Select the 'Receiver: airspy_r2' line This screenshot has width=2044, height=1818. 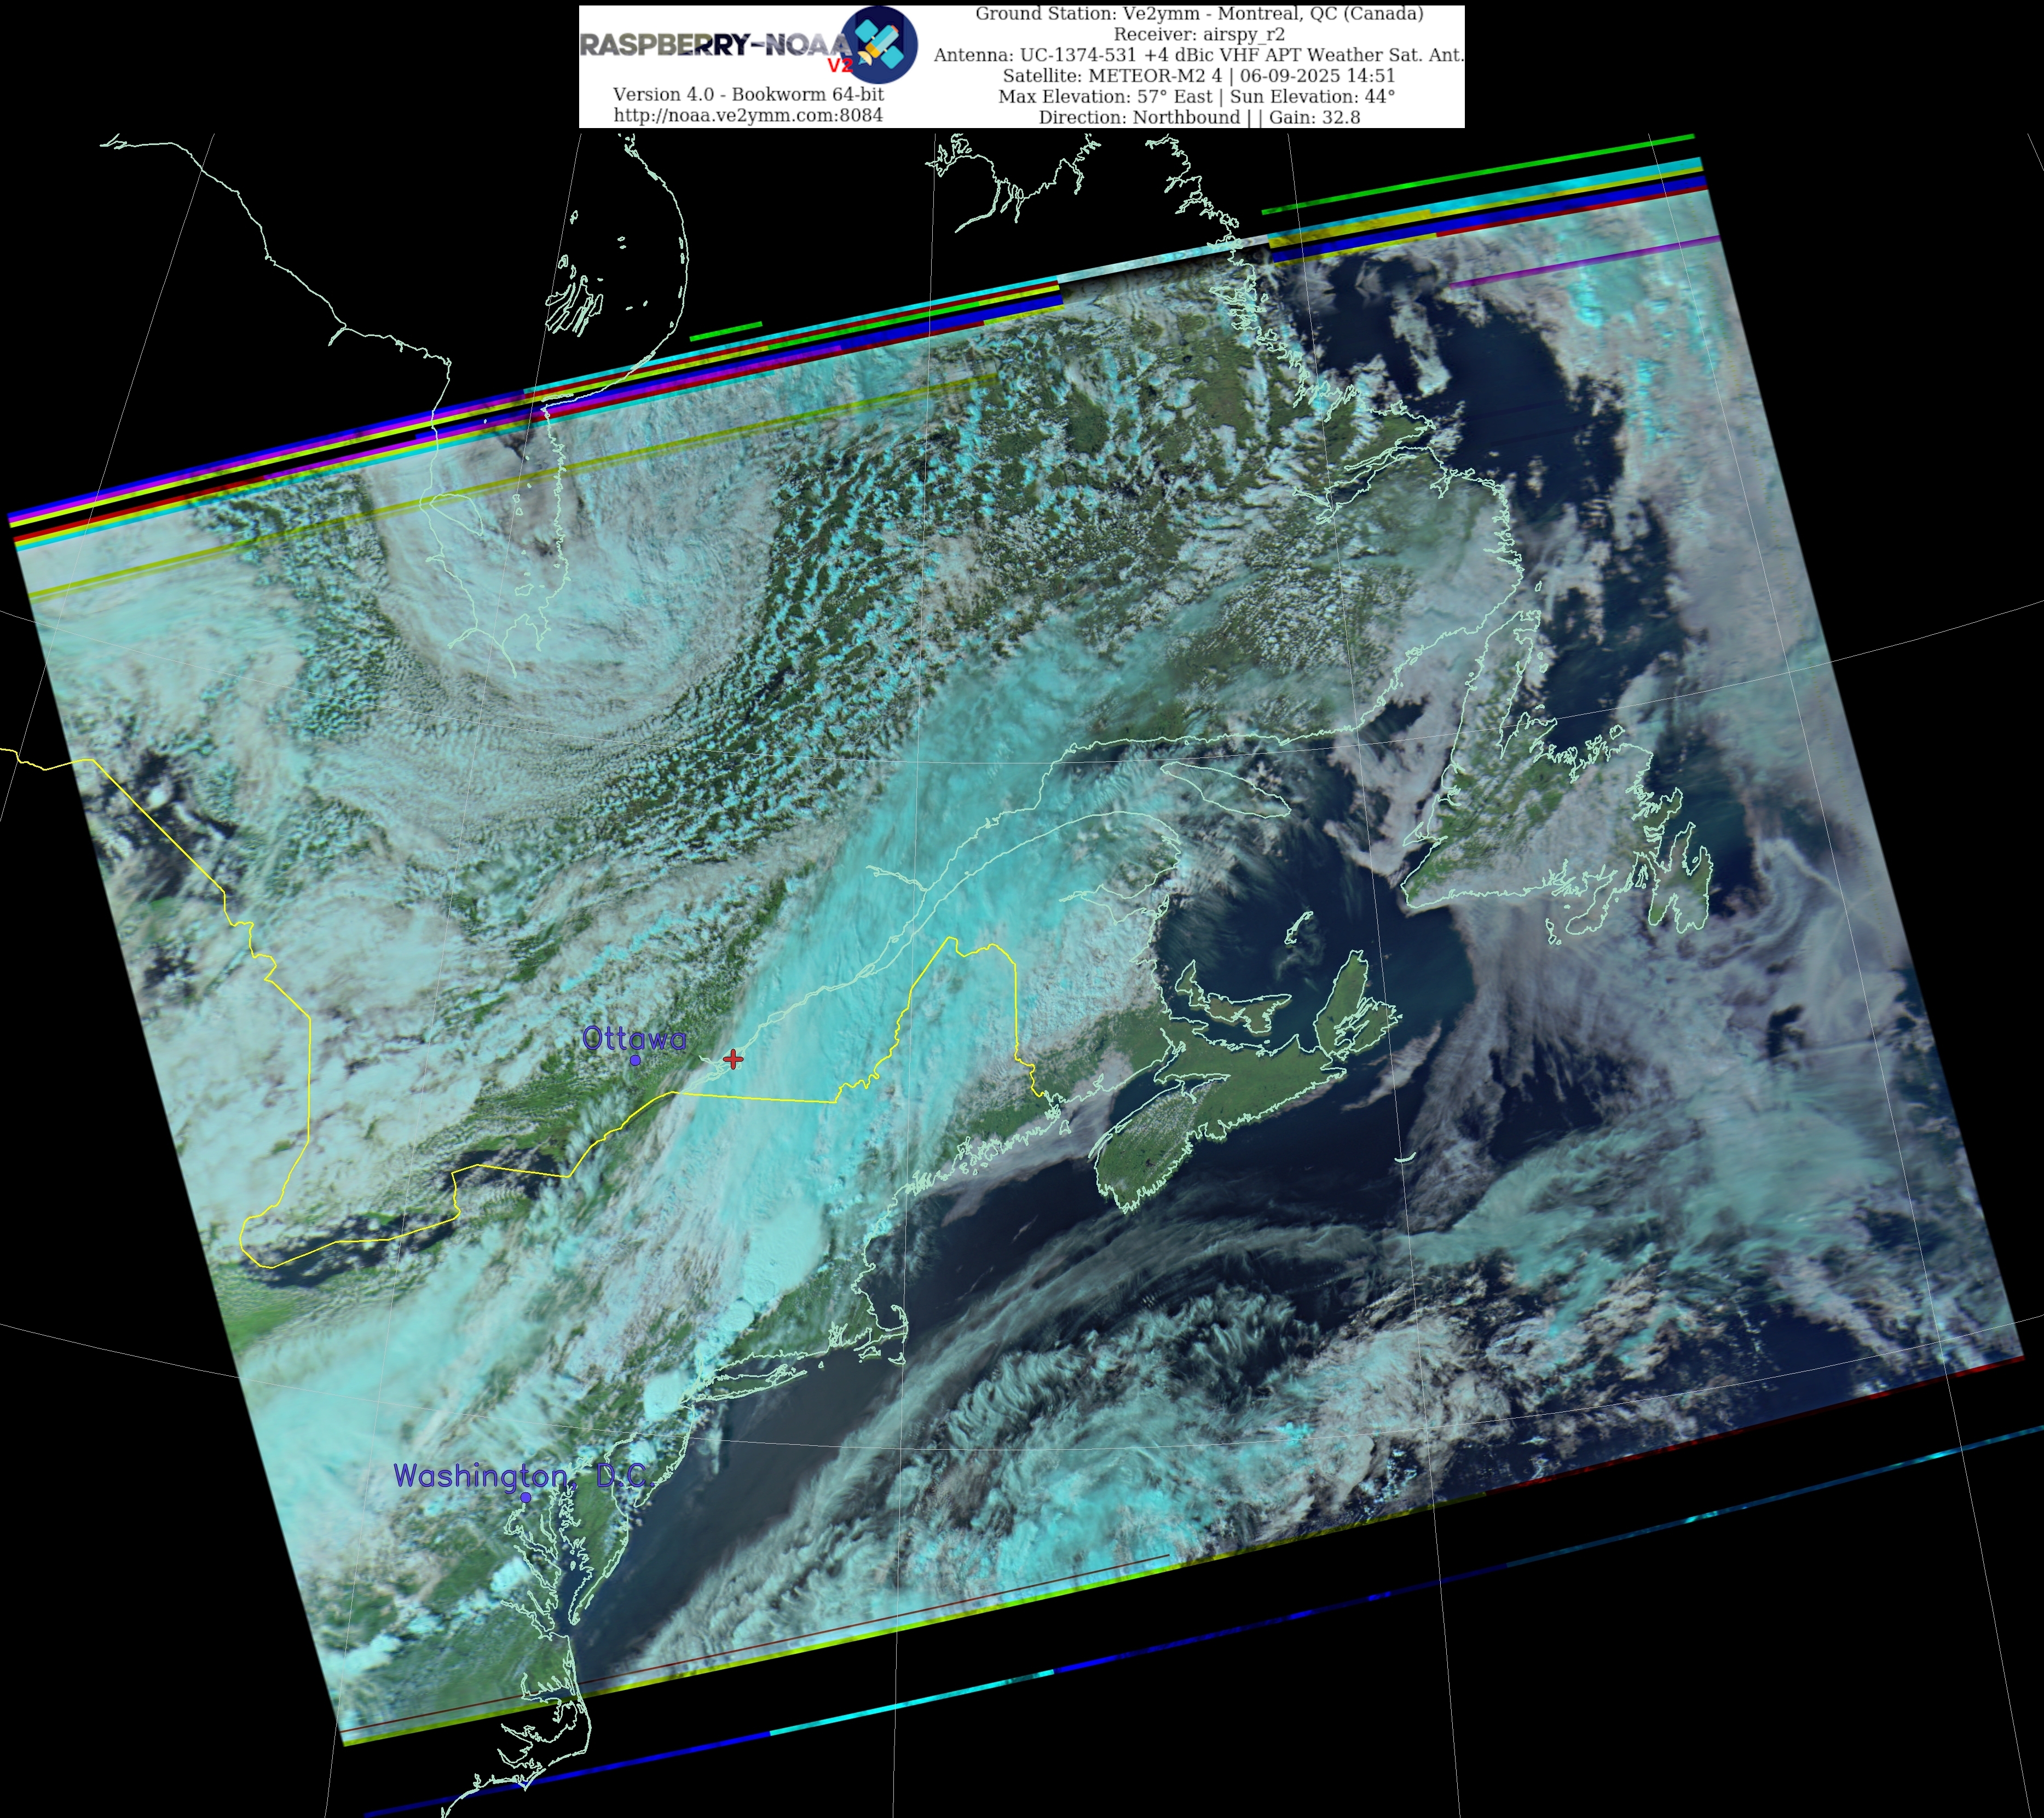1199,34
